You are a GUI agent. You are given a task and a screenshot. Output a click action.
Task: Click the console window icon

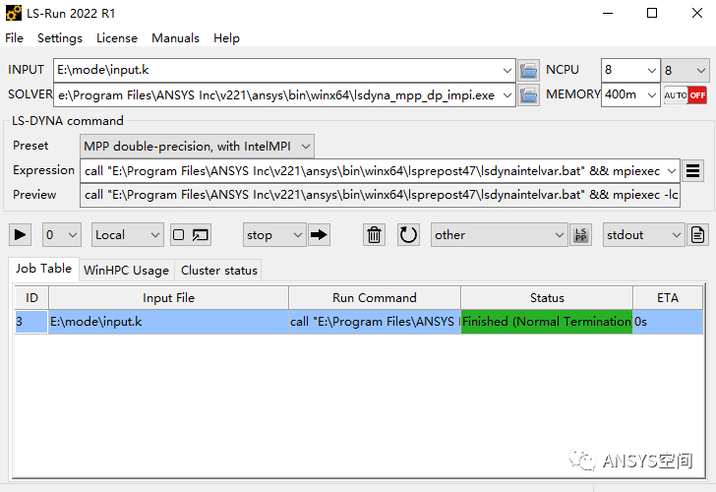pyautogui.click(x=200, y=235)
